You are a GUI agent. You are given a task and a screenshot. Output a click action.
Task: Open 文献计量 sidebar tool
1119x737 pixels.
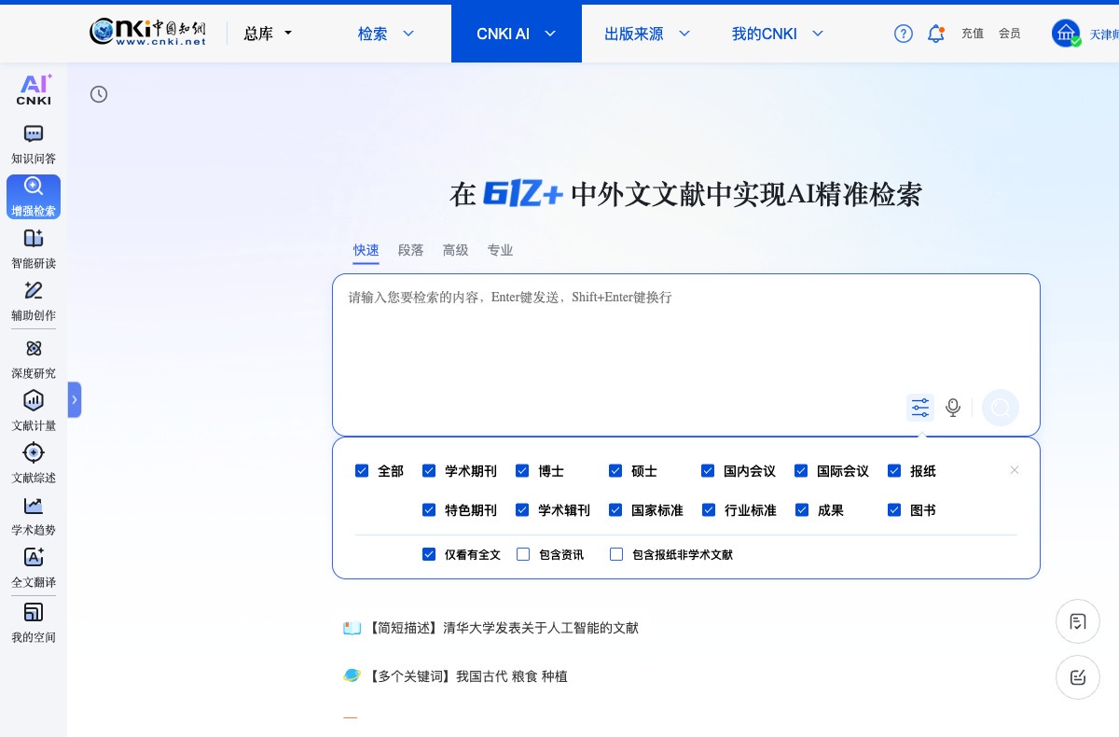(x=34, y=411)
